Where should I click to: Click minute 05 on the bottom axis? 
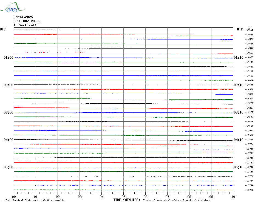click(123, 197)
